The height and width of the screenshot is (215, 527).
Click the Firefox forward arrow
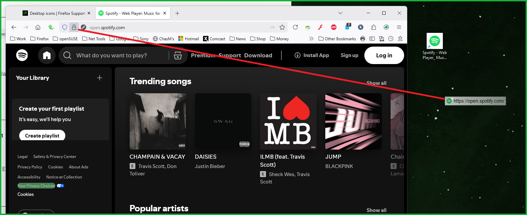[26, 28]
